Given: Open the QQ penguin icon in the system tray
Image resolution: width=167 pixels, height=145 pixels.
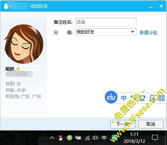Looking at the screenshot, I should (60, 138).
